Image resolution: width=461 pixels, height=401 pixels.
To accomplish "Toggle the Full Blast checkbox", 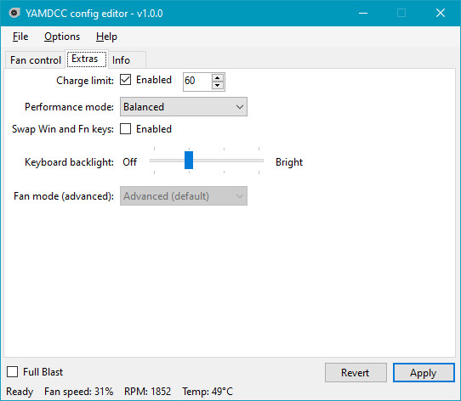I will [13, 371].
